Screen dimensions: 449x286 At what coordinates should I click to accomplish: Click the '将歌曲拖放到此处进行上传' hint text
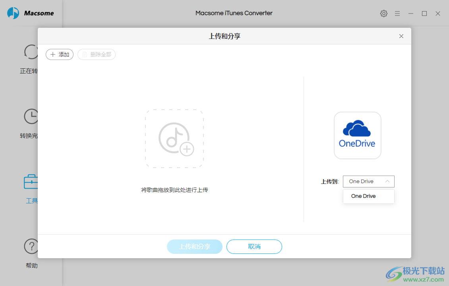click(175, 190)
